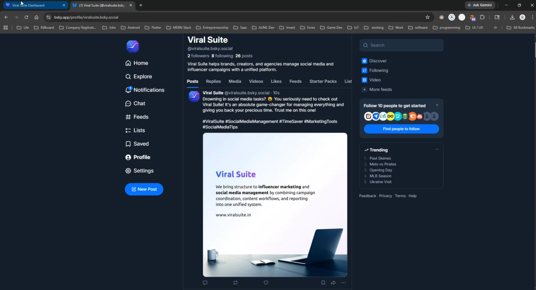
Task: Select the Likes profile tab
Action: 276,81
